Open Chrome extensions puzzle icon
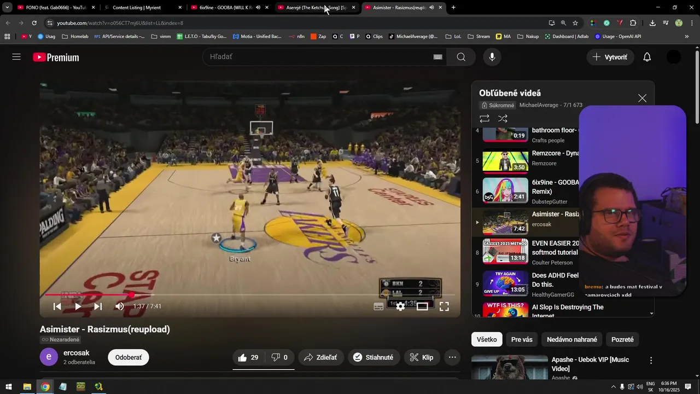Image resolution: width=700 pixels, height=394 pixels. pyautogui.click(x=633, y=23)
